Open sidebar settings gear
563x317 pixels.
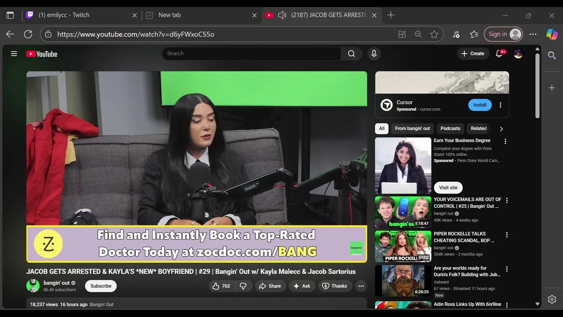coord(552,299)
